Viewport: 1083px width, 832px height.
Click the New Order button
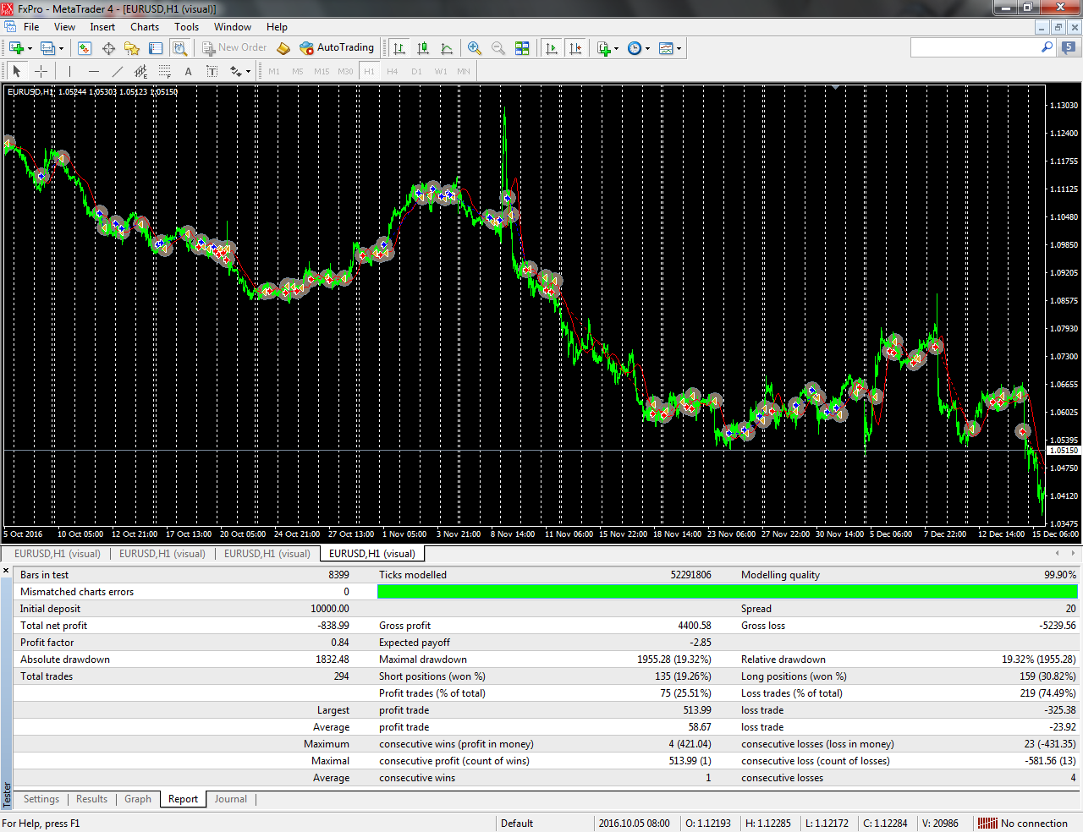point(234,48)
